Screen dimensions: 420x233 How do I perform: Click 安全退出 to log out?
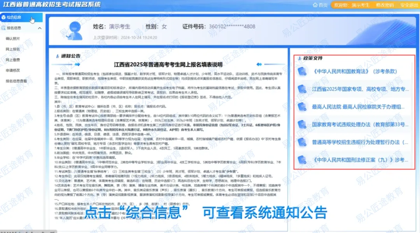point(409,5)
